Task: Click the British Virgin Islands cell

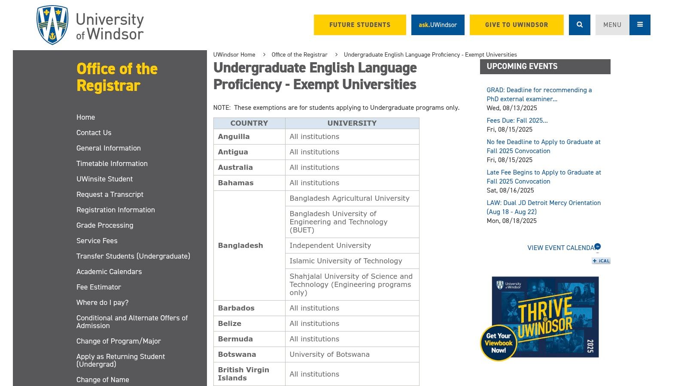Action: [x=249, y=374]
